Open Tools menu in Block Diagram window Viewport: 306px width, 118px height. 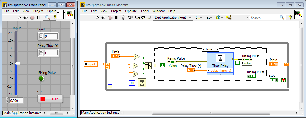coord(145,11)
